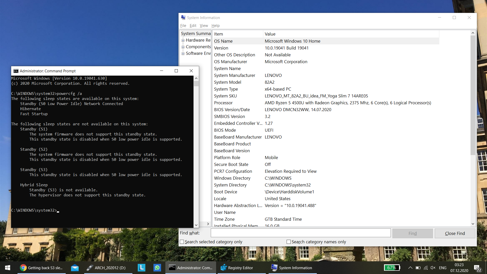Open the Wi-Fi network tray icon
This screenshot has width=487, height=274.
point(426,268)
